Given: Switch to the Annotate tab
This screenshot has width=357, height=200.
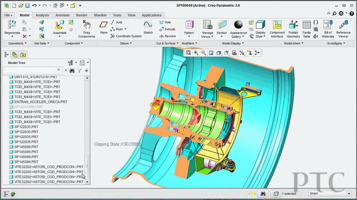Looking at the screenshot, I should click(62, 15).
